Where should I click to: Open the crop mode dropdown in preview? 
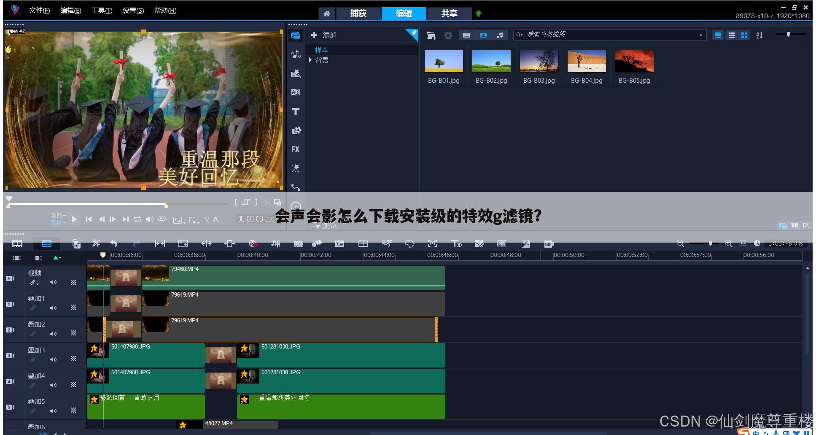194,220
